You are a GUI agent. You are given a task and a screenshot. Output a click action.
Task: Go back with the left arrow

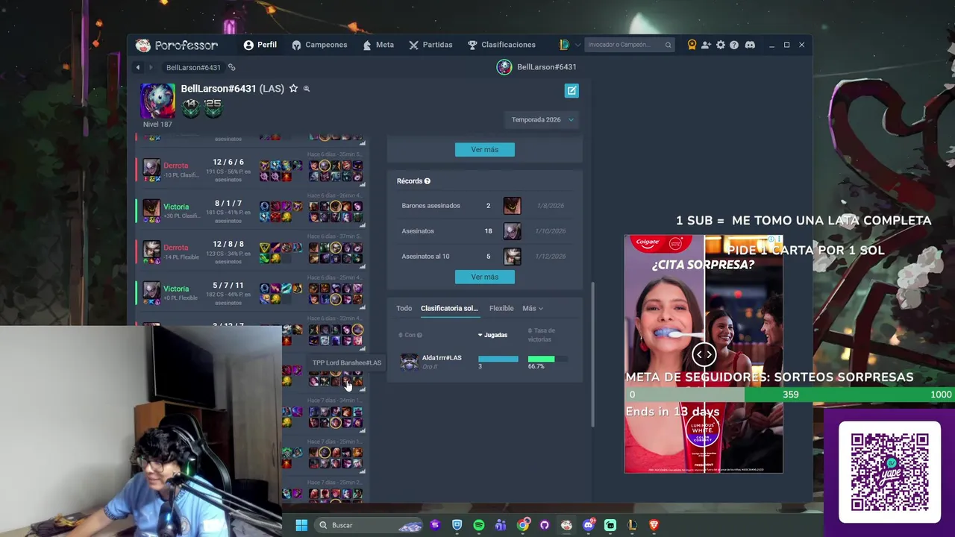point(138,67)
